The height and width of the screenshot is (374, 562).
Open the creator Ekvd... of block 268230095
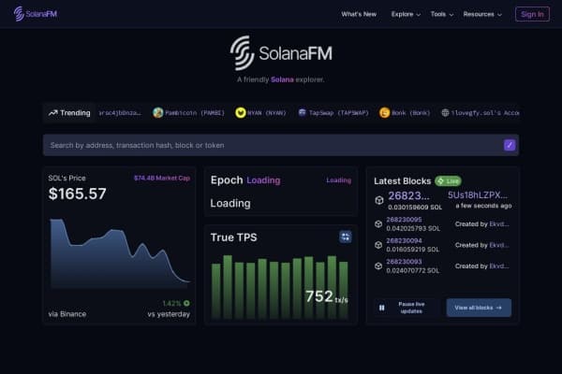tap(499, 224)
